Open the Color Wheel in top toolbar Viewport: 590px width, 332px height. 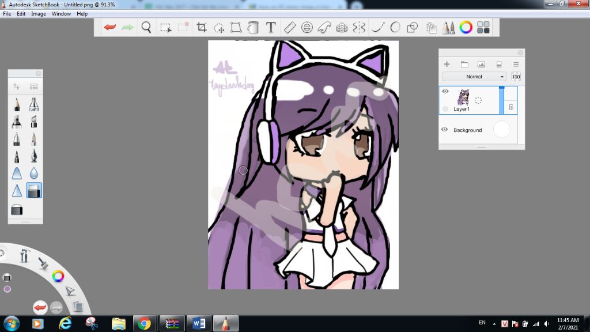pyautogui.click(x=466, y=28)
